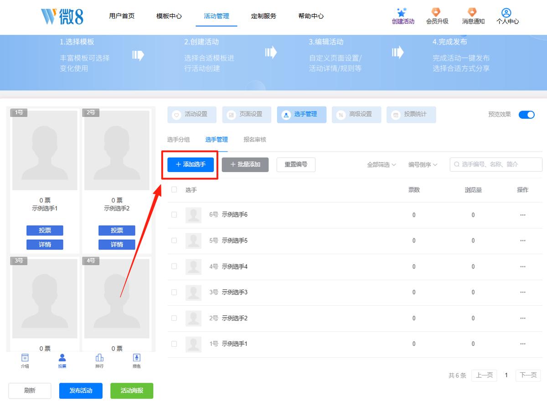Screen dimensions: 547x405
Task: Switch to the 选手分组 sub-tab
Action: (x=178, y=140)
